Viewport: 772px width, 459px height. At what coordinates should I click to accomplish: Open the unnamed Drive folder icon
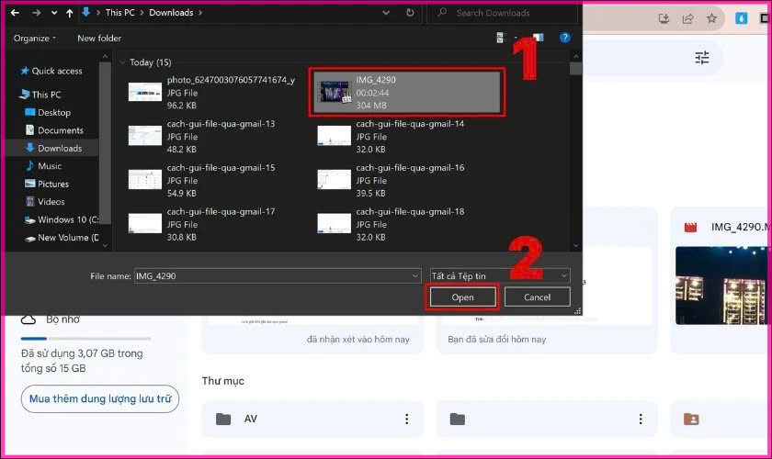pos(458,420)
